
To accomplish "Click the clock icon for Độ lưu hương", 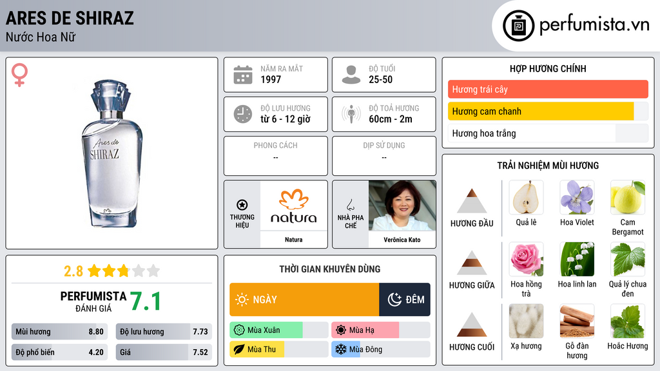I will (x=243, y=115).
